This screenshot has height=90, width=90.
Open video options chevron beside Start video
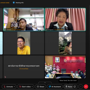tap(32, 87)
